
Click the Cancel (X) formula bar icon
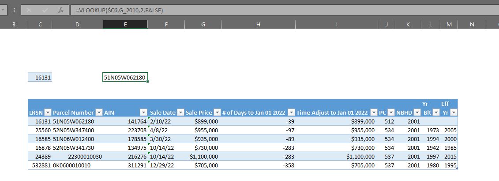click(x=29, y=10)
